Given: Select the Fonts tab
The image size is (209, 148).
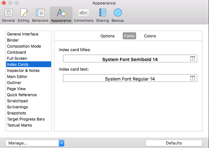Looking at the screenshot, I should click(x=129, y=36).
